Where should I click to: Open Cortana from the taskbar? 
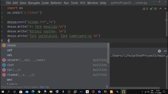(x=15, y=92)
